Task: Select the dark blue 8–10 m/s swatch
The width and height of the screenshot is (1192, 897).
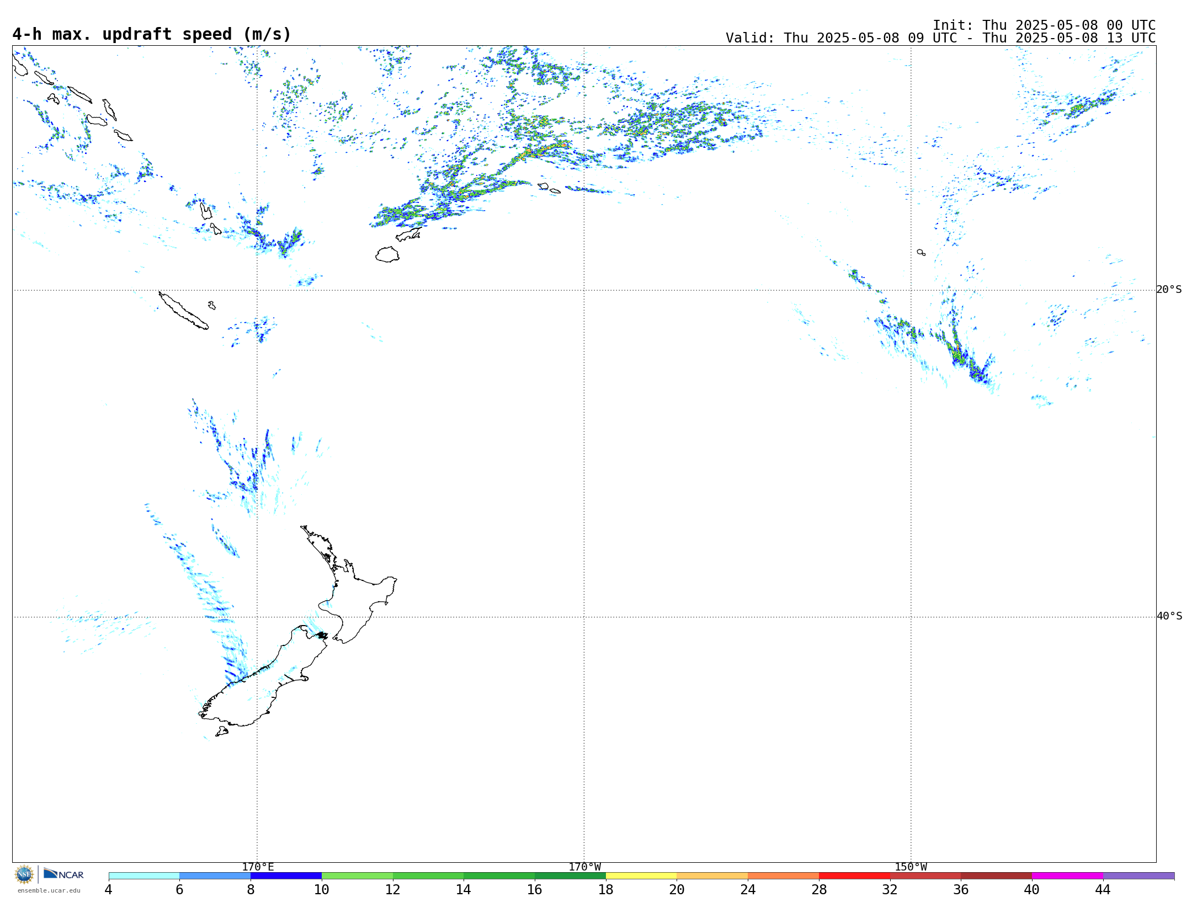Action: coord(286,876)
